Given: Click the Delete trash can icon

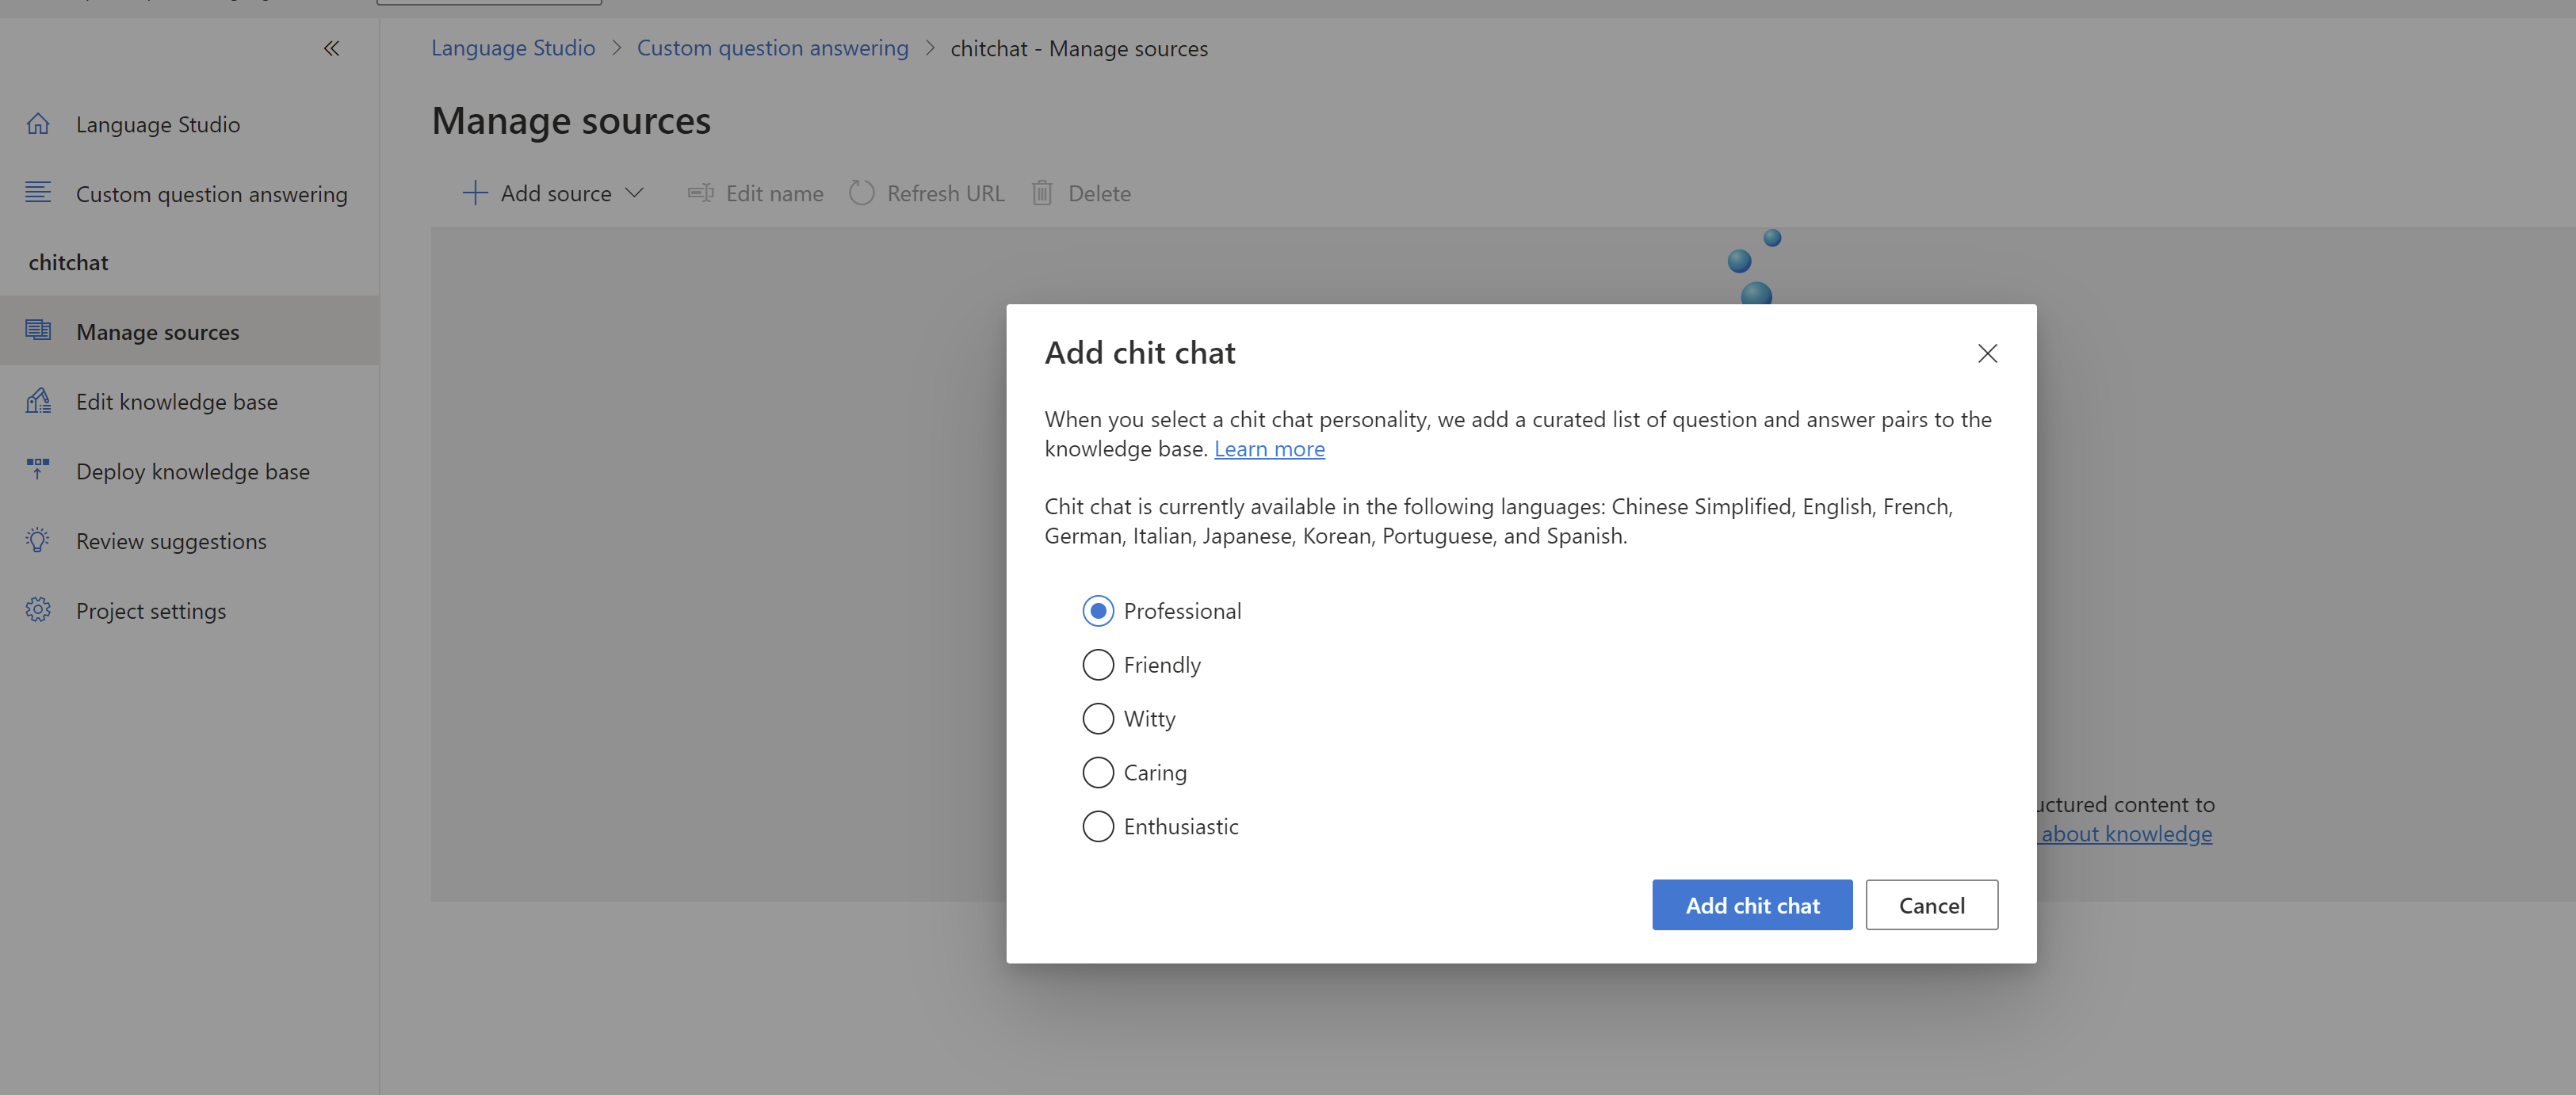Looking at the screenshot, I should tap(1042, 193).
